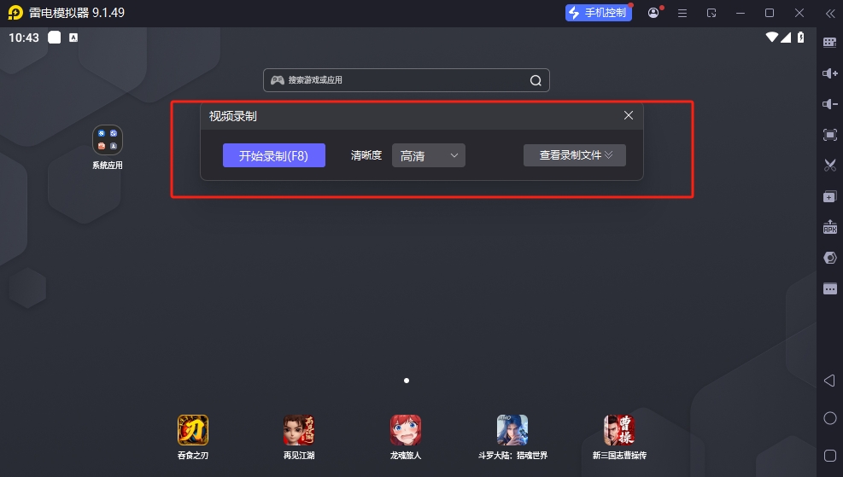Click the mobile signal status icon
Image resolution: width=843 pixels, height=477 pixels.
786,37
